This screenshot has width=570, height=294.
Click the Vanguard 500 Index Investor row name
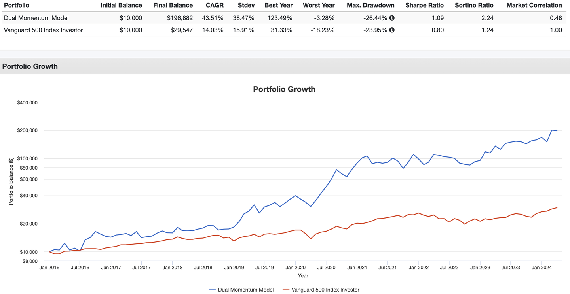coord(44,30)
